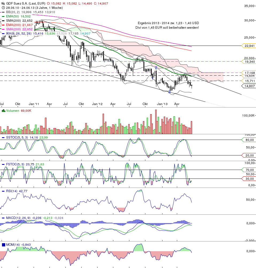Toggle the EMA(50) legend entry

pos(12,16)
